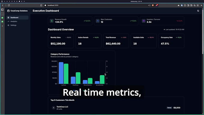The width and height of the screenshot is (204, 115).
Task: Open the browser hamburger menu
Action: click(198, 5)
